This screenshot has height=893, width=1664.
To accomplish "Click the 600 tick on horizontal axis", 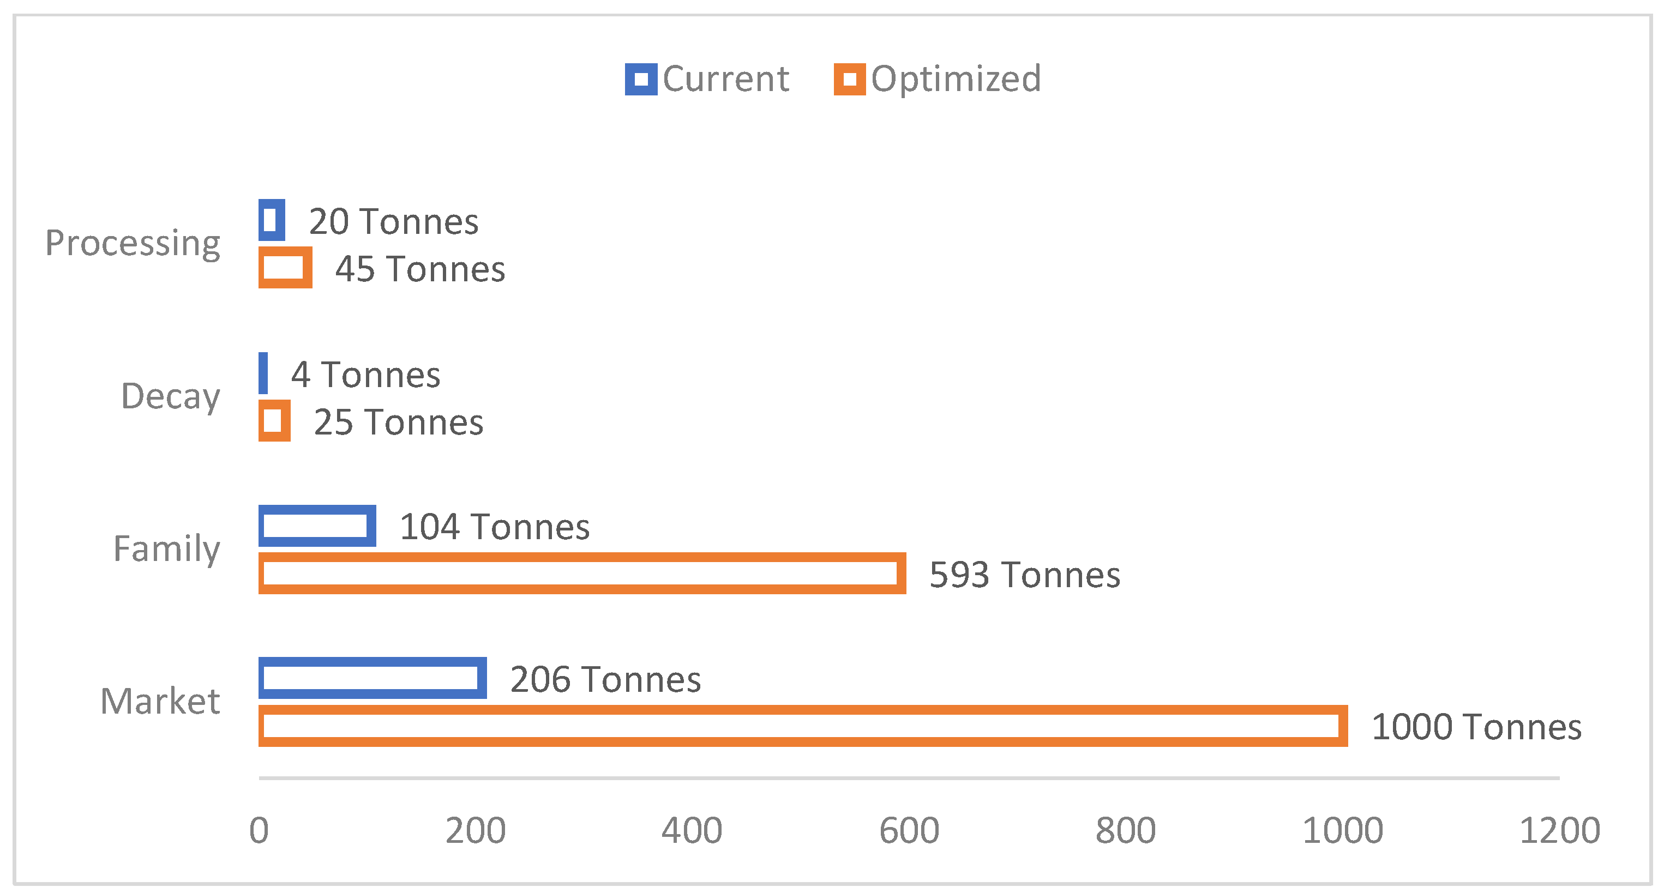I will coord(909,830).
